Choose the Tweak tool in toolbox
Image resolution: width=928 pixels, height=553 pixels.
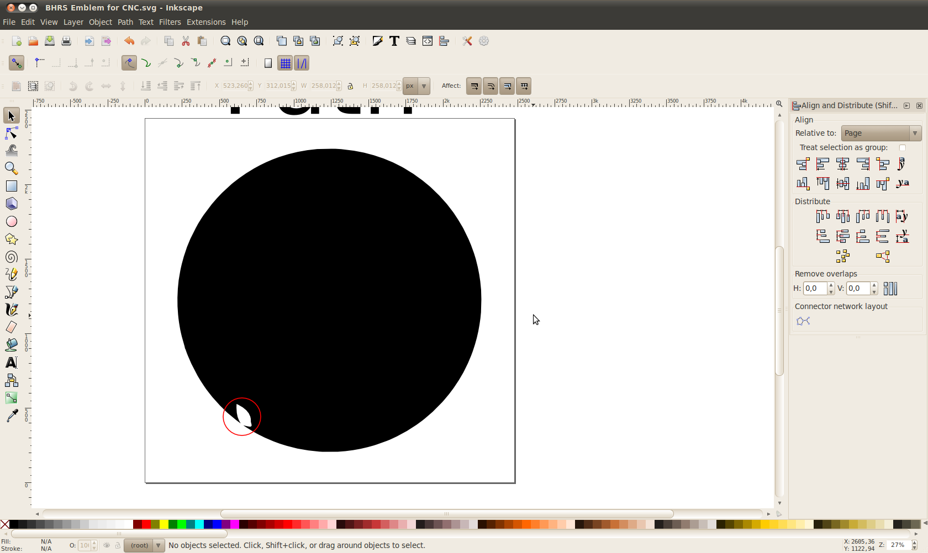coord(12,151)
